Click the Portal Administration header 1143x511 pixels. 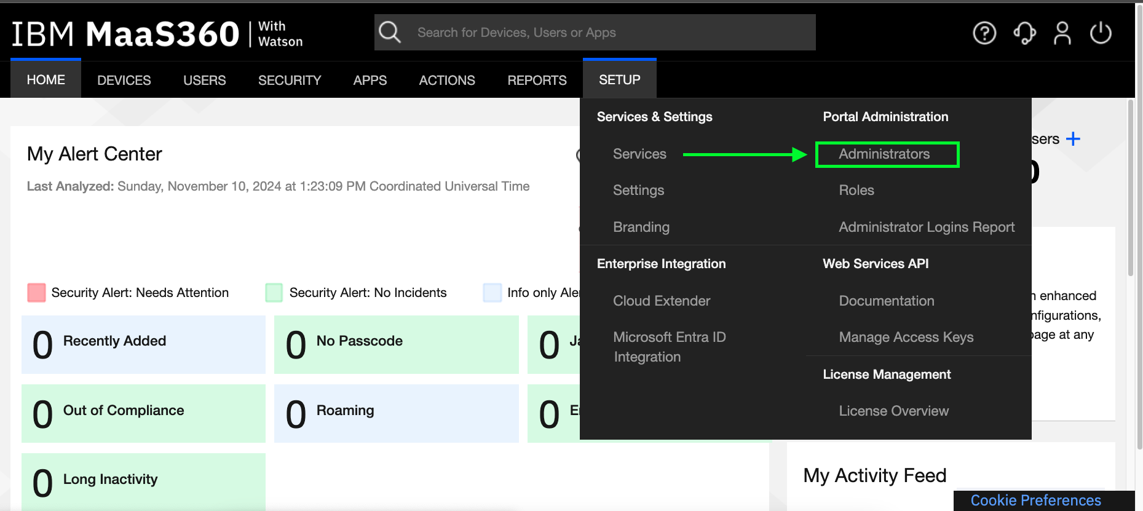pos(886,117)
